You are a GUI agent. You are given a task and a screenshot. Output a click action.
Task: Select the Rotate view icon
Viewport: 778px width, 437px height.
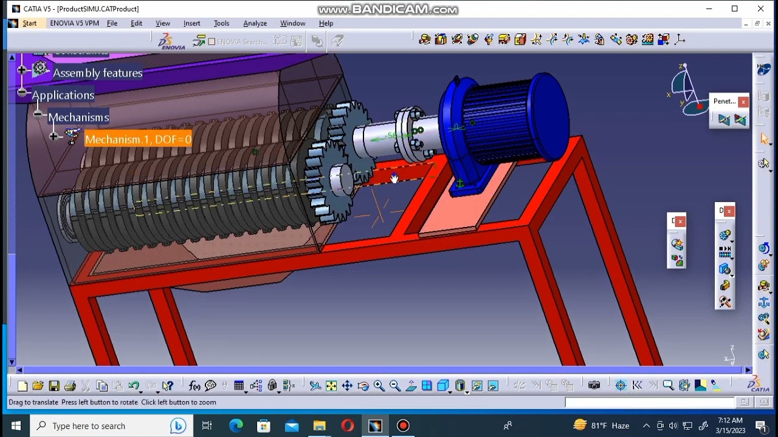(x=363, y=385)
